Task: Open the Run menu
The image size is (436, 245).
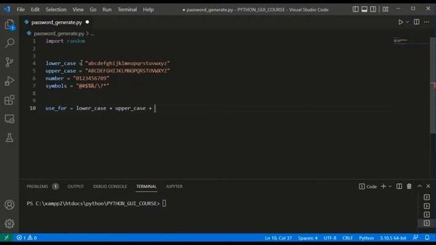Action: (x=107, y=10)
